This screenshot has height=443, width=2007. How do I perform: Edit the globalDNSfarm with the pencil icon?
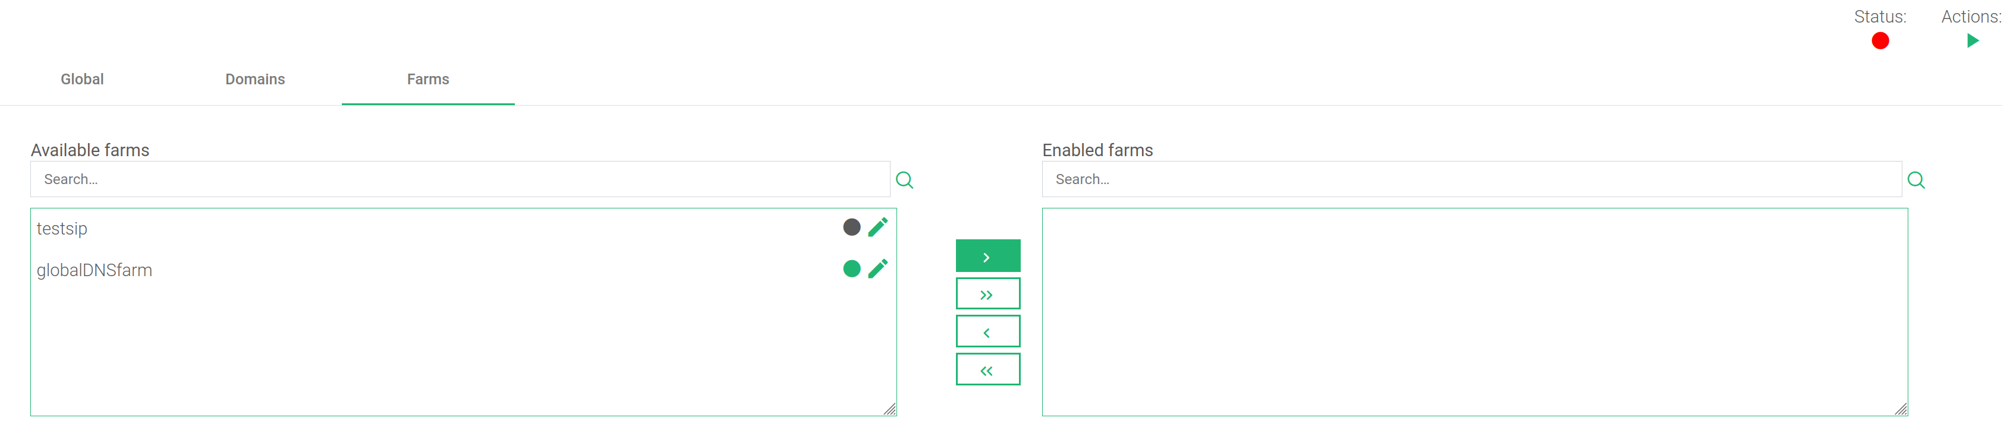coord(878,268)
